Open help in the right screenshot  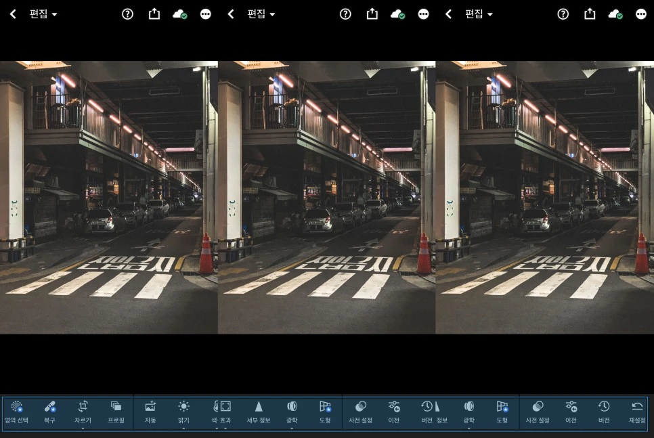(563, 14)
